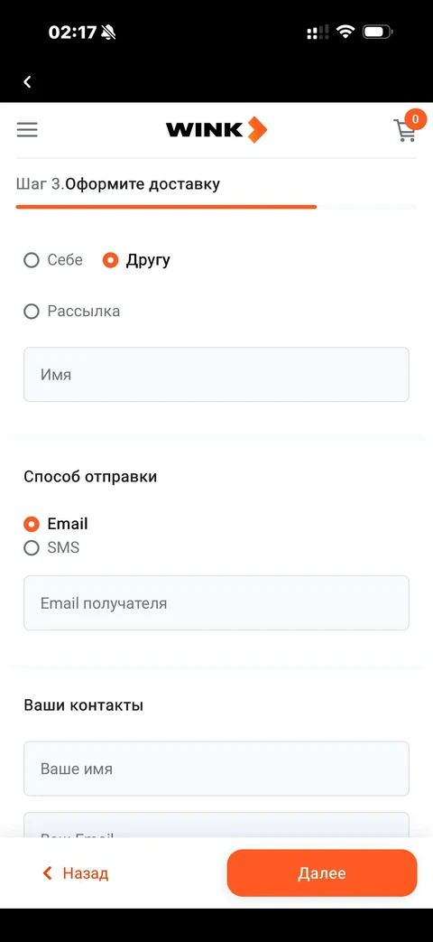This screenshot has width=433, height=942.
Task: Open the hamburger menu icon
Action: coord(27,130)
